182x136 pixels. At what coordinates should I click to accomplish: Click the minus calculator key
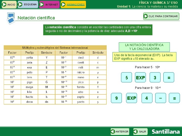161,98
